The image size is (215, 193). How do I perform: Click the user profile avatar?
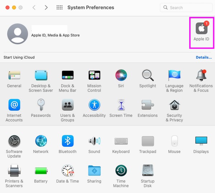18,34
